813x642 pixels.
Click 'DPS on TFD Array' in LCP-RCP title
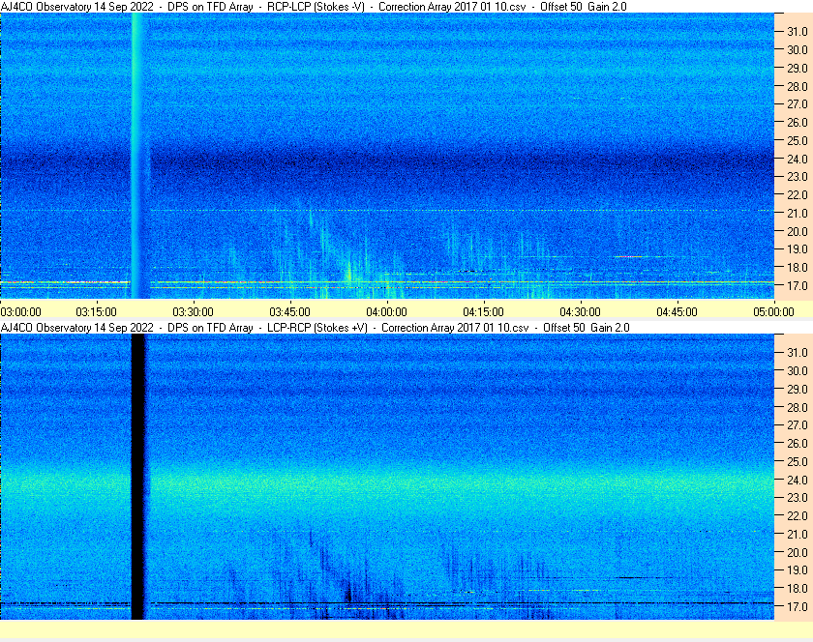click(211, 328)
